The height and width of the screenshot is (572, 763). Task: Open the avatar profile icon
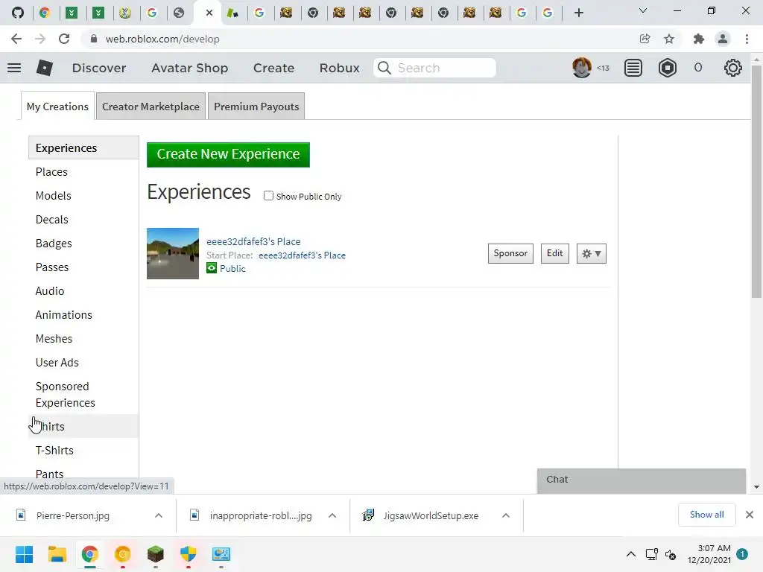[x=581, y=68]
